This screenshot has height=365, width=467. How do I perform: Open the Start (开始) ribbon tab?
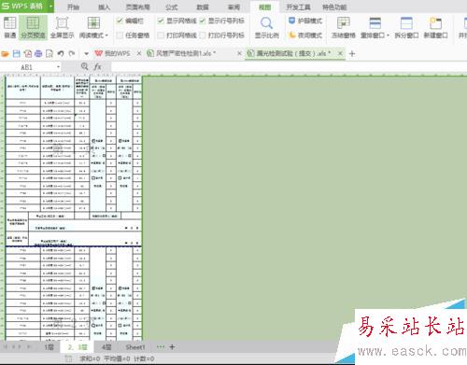coord(74,7)
